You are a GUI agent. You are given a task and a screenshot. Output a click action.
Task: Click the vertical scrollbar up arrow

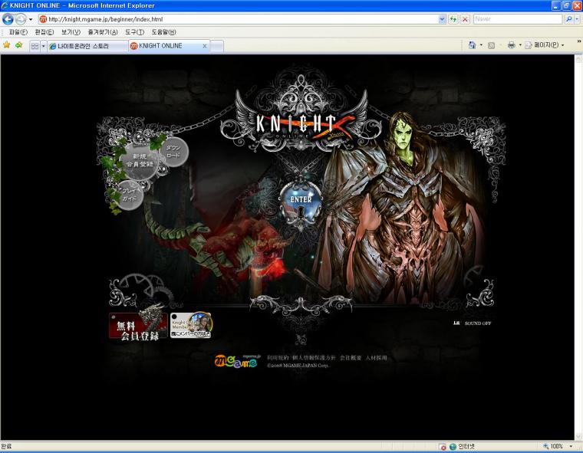click(x=578, y=58)
